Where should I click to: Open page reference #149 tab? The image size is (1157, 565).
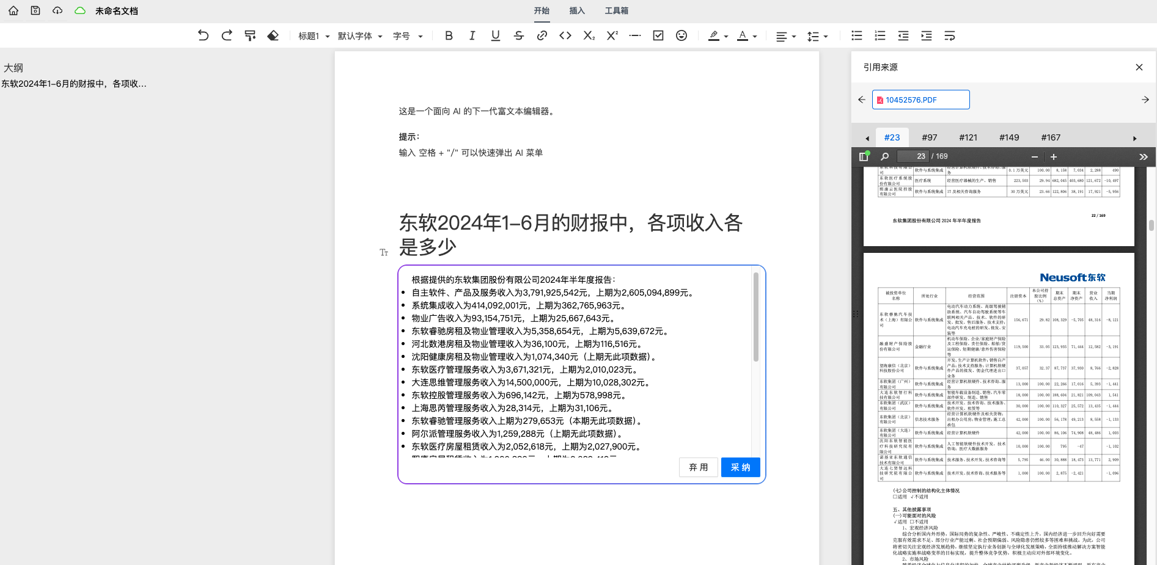pos(1009,137)
